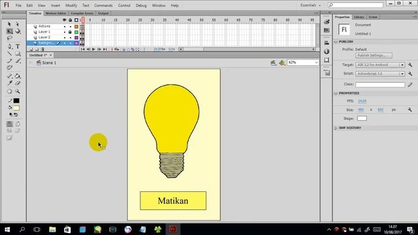The width and height of the screenshot is (418, 235).
Task: Click the Delete Layer trash icon
Action: pyautogui.click(x=42, y=50)
